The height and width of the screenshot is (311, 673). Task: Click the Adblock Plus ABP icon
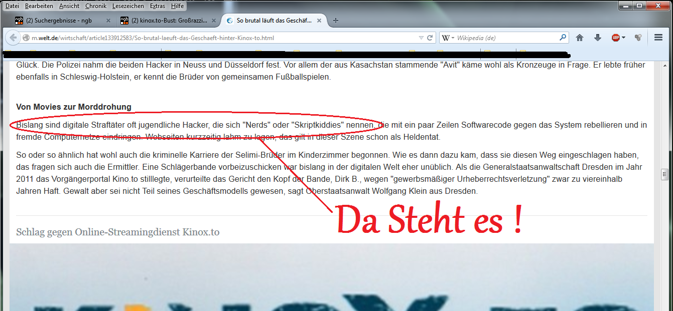click(615, 38)
